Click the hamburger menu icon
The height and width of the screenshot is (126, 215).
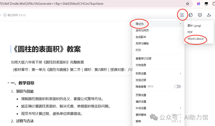point(182,15)
